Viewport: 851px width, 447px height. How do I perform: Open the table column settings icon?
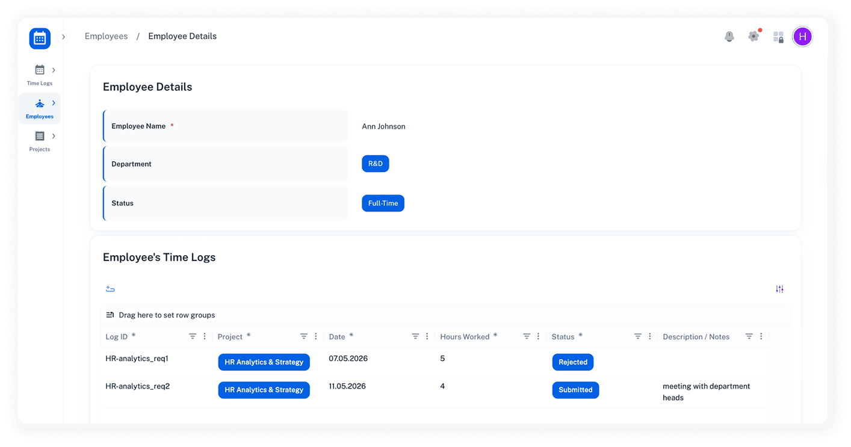pos(779,289)
